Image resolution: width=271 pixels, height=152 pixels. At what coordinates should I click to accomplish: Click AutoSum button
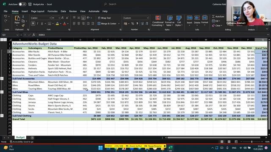[x=218, y=16]
